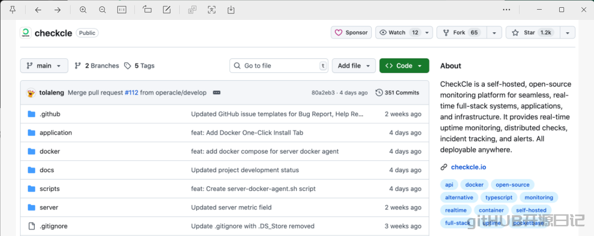The height and width of the screenshot is (236, 594).
Task: Open the edit image pencil icon
Action: 167,10
